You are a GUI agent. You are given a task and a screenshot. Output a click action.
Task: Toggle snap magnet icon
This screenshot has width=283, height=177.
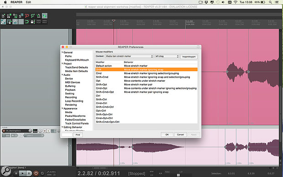27,22
